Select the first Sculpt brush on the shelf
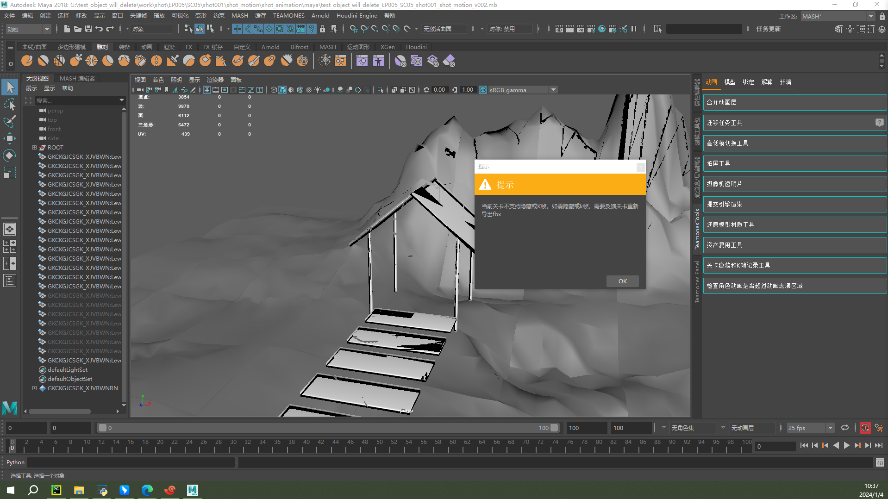The height and width of the screenshot is (499, 888). pos(27,61)
